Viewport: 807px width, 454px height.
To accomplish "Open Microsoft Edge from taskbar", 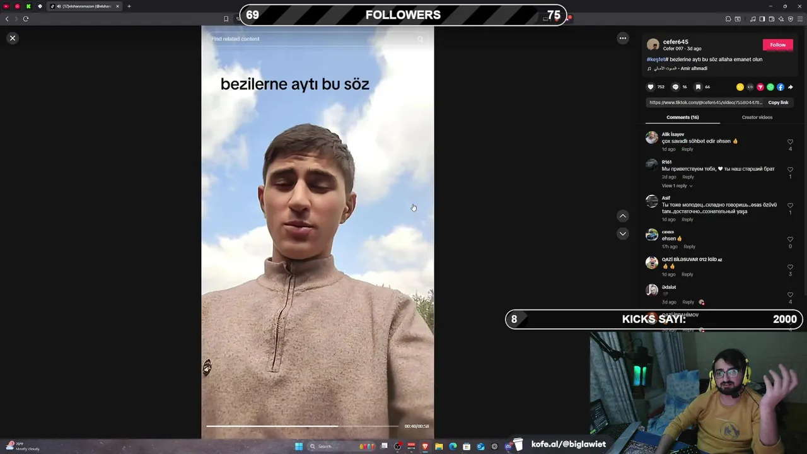I will 453,446.
